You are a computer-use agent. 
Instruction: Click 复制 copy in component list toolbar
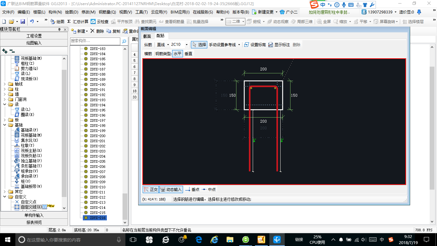[x=113, y=31]
